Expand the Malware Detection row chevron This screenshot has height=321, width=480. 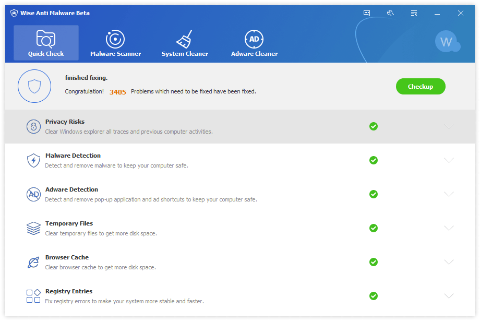(449, 160)
